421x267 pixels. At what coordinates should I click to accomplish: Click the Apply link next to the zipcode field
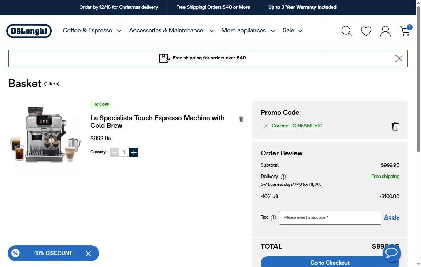392,217
